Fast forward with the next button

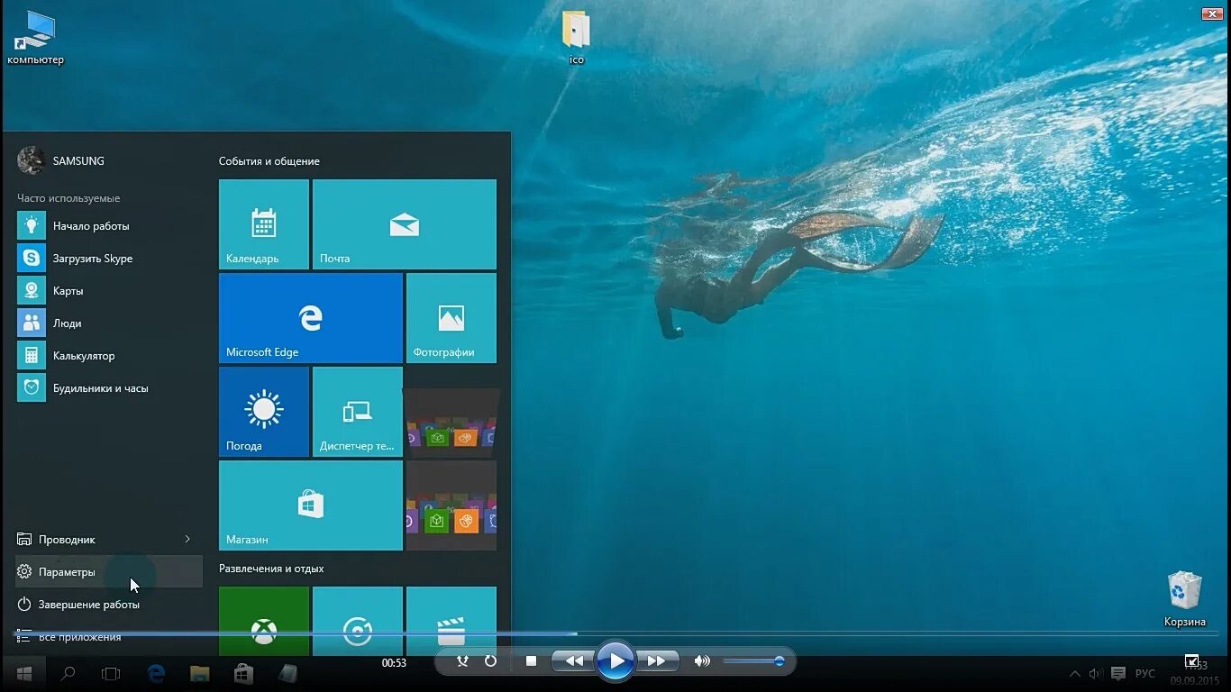pos(660,661)
